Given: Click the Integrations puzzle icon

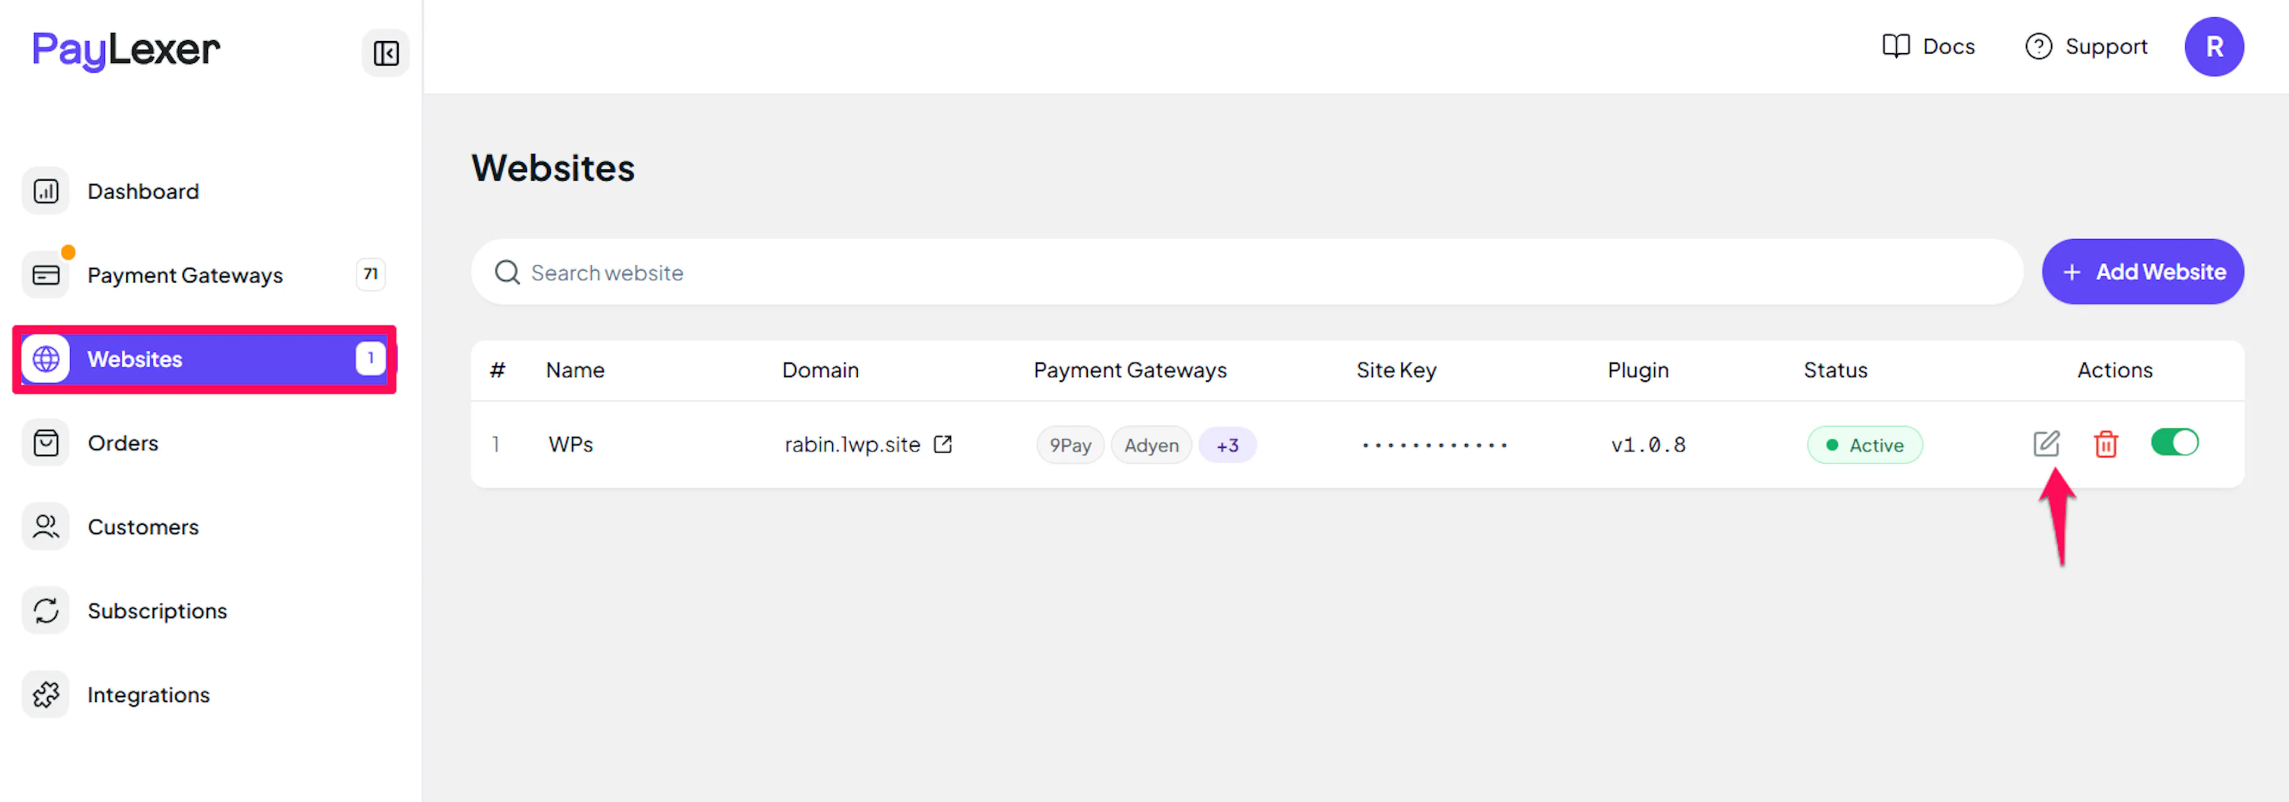Looking at the screenshot, I should [45, 695].
